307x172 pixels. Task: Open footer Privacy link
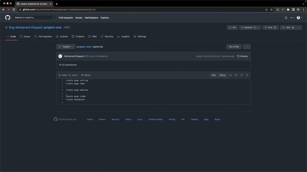click(102, 119)
